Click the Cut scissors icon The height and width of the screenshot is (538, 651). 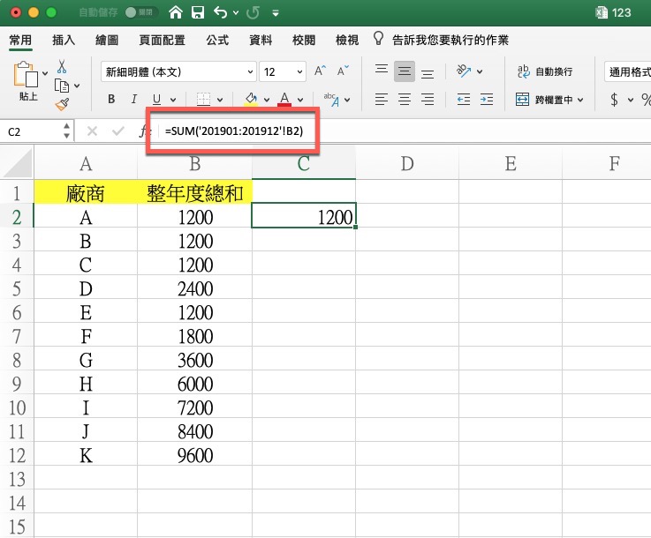point(62,66)
